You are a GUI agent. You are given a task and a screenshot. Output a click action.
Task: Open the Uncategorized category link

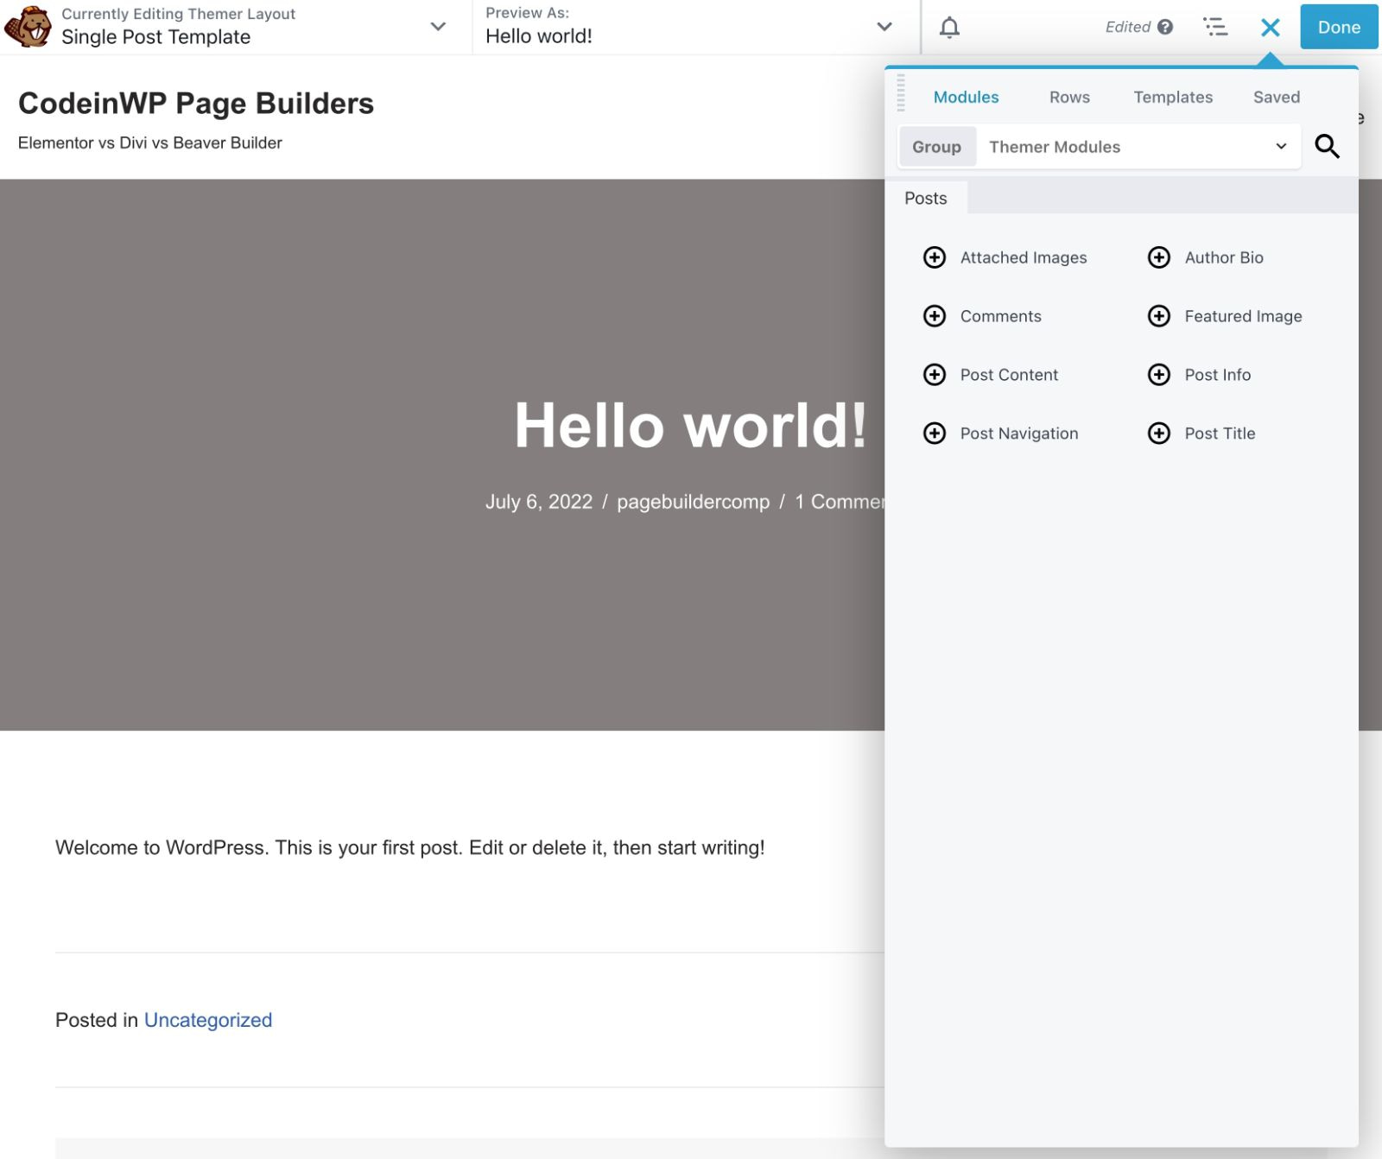[x=207, y=1020]
